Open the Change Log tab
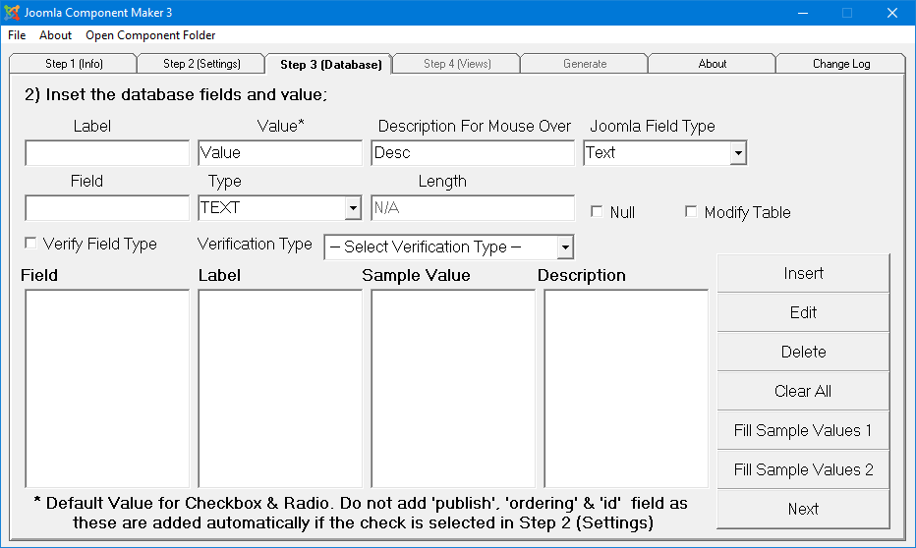The height and width of the screenshot is (548, 916). pyautogui.click(x=841, y=64)
